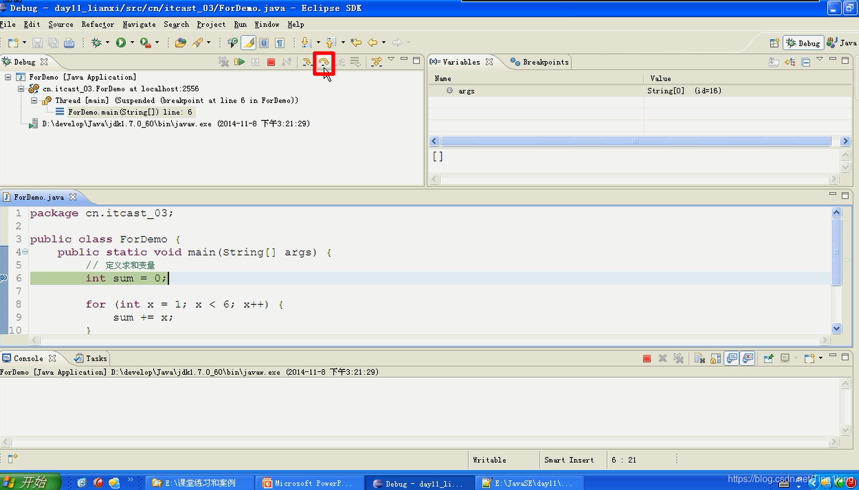Click the Next Annotation arrow icon
This screenshot has height=490, width=859.
click(306, 42)
